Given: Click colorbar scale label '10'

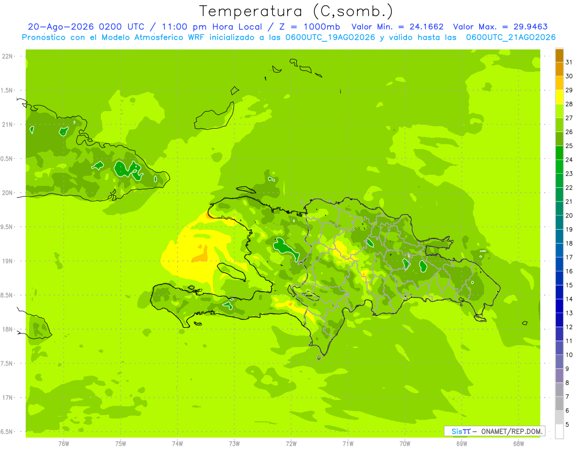Looking at the screenshot, I should pyautogui.click(x=569, y=355).
